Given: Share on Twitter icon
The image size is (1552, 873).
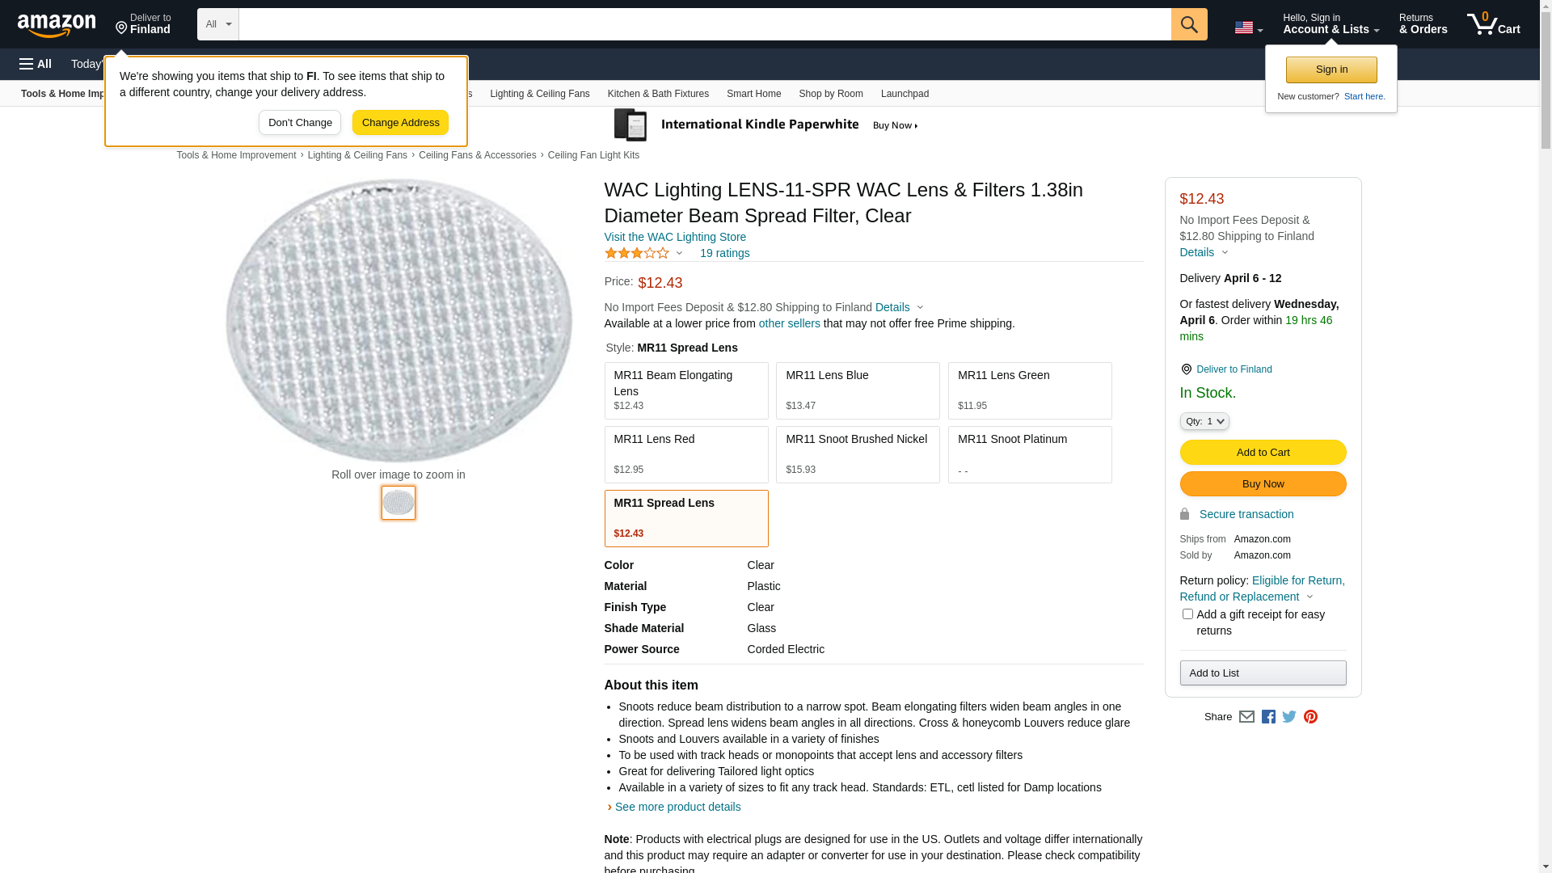Looking at the screenshot, I should 1289,717.
